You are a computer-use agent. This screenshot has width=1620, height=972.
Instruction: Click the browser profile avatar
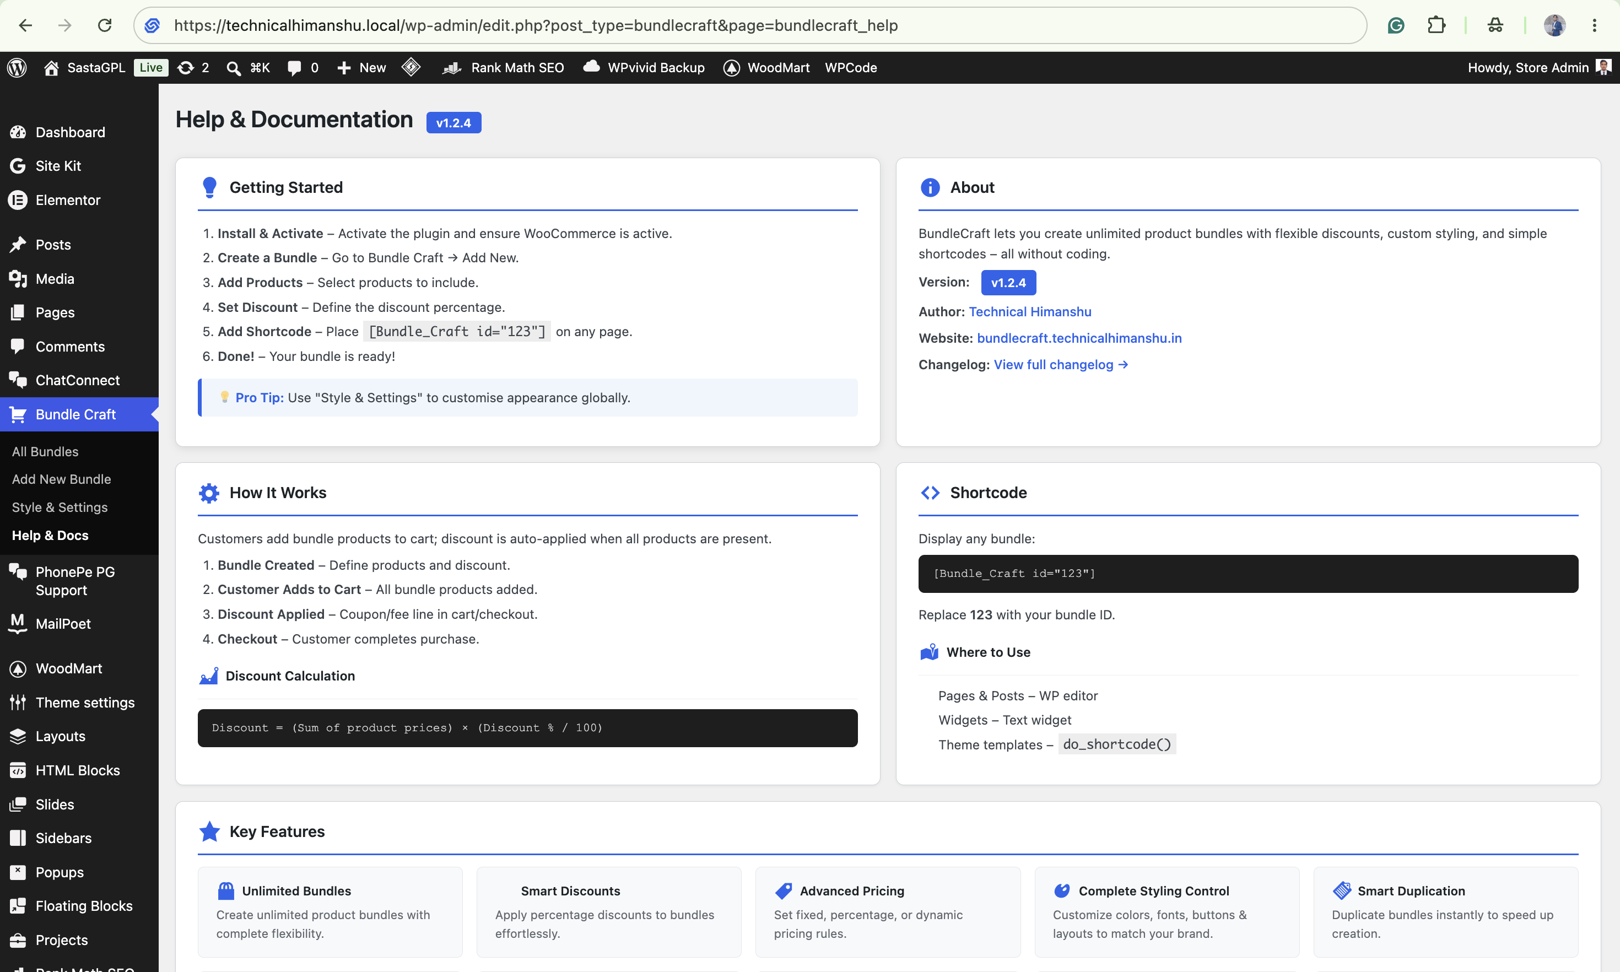pos(1554,25)
